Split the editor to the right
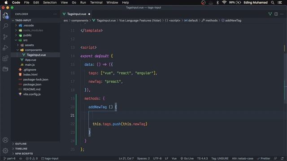The width and height of the screenshot is (287, 161). [276, 14]
